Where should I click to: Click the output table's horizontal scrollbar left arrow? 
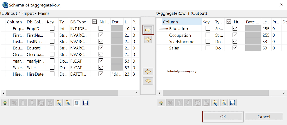tap(159, 93)
